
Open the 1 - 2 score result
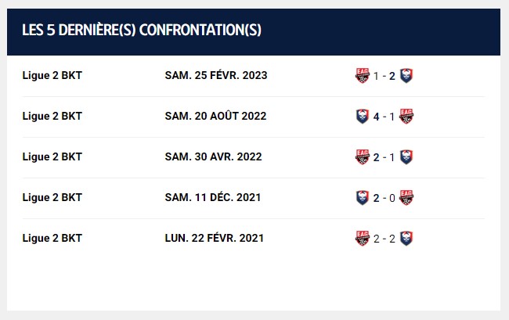[x=384, y=76]
